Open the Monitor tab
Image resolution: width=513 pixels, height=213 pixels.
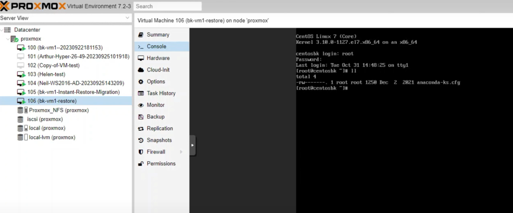162,105
